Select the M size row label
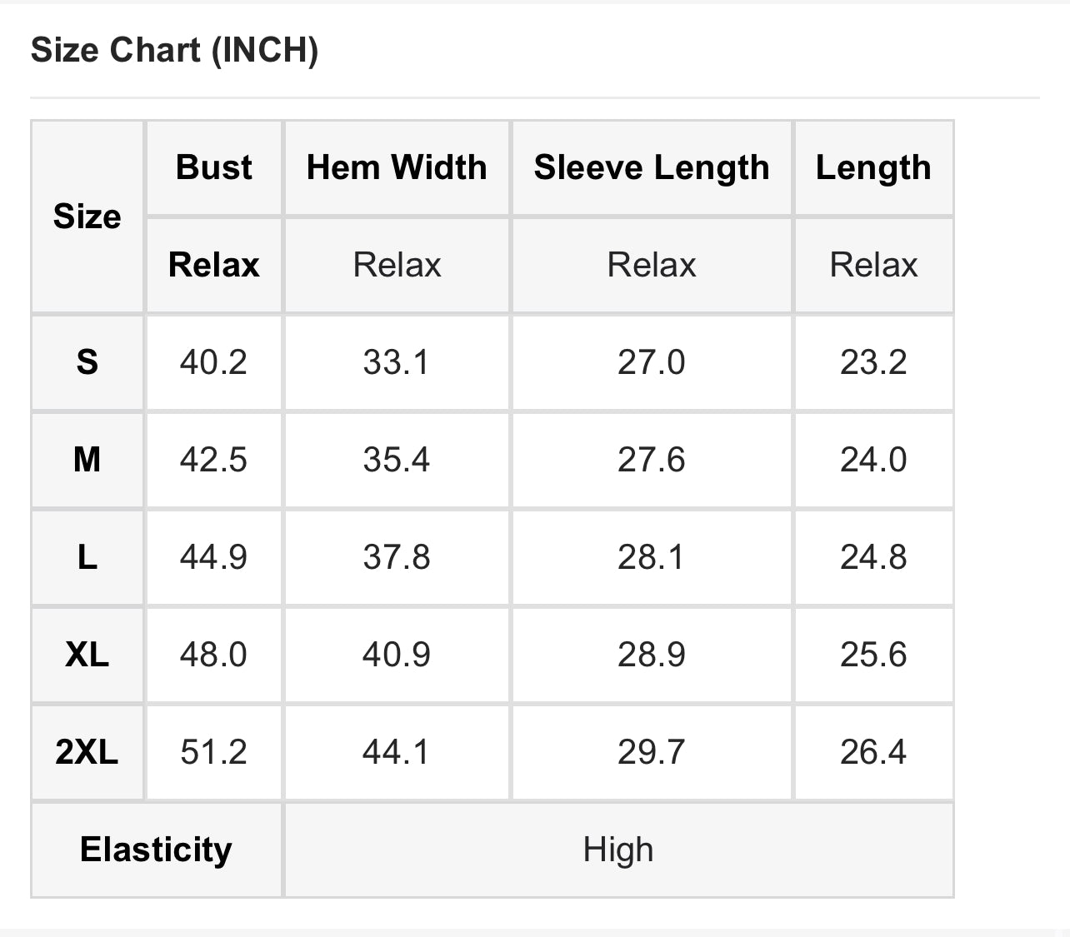This screenshot has width=1070, height=937. point(87,460)
